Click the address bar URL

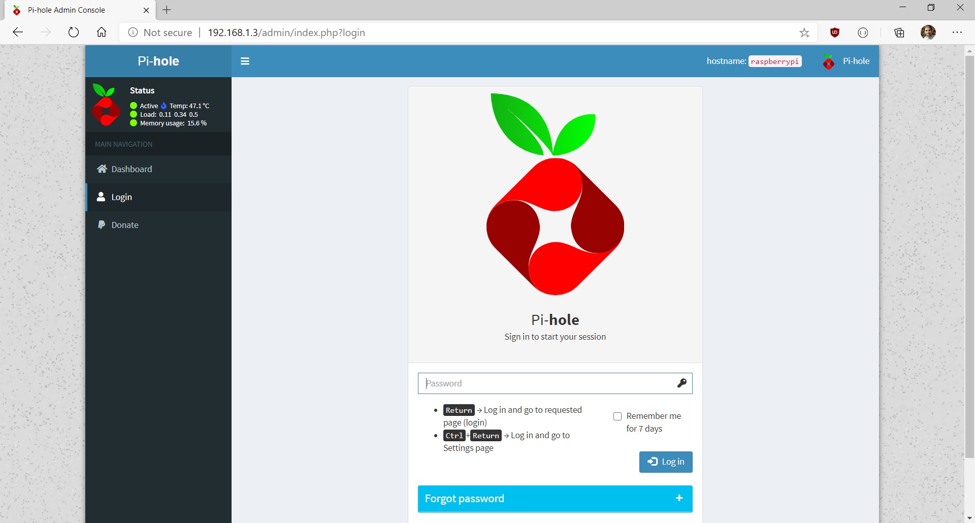click(286, 32)
